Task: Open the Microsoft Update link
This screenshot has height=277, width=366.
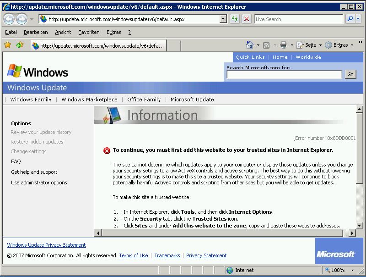Action: point(192,100)
